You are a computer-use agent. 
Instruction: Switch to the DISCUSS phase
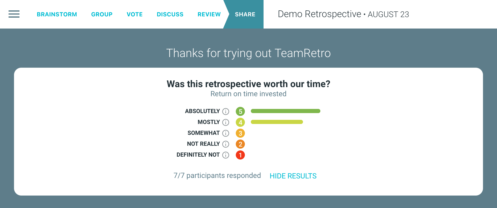click(170, 14)
